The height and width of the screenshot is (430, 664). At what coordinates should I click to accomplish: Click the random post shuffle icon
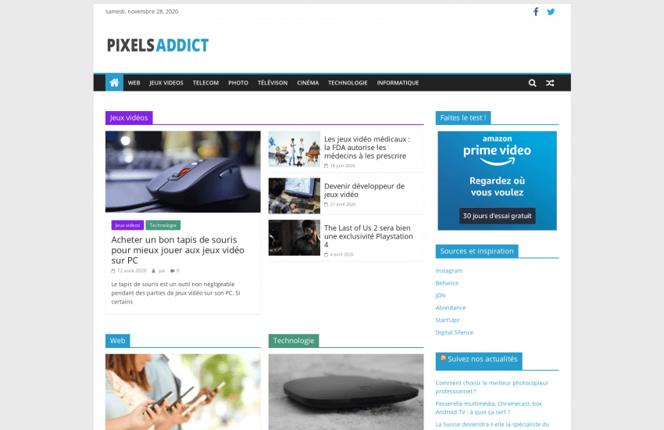[x=550, y=83]
